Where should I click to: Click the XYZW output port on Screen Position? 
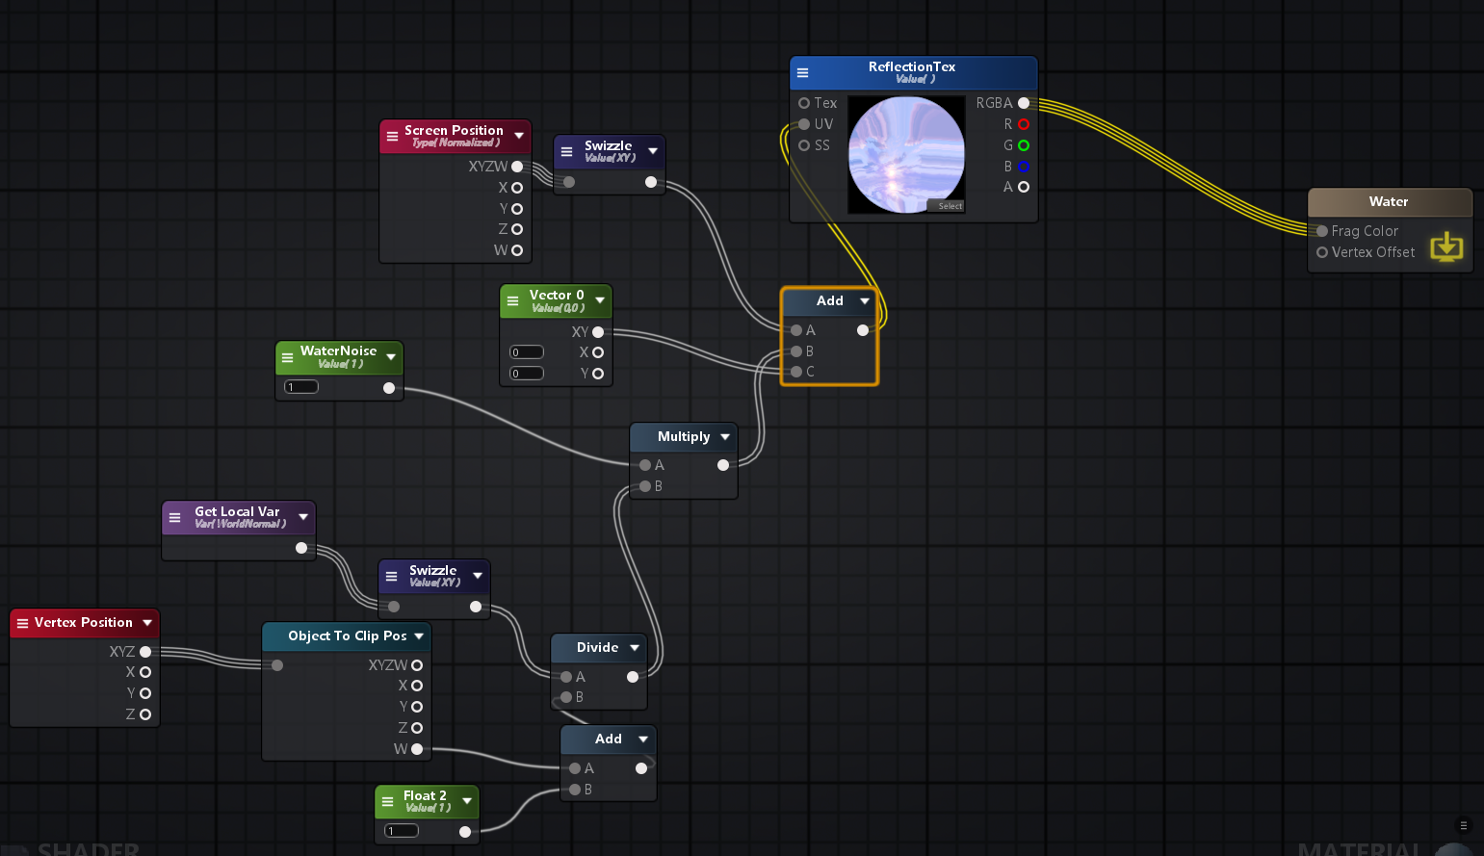click(517, 167)
